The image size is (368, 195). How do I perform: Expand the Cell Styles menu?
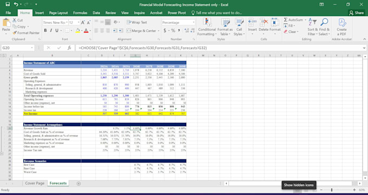239,27
